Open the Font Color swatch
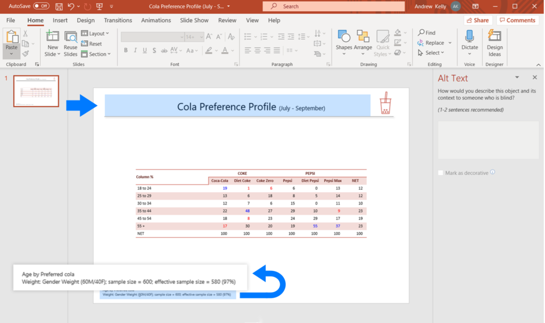This screenshot has width=545, height=323. click(225, 50)
